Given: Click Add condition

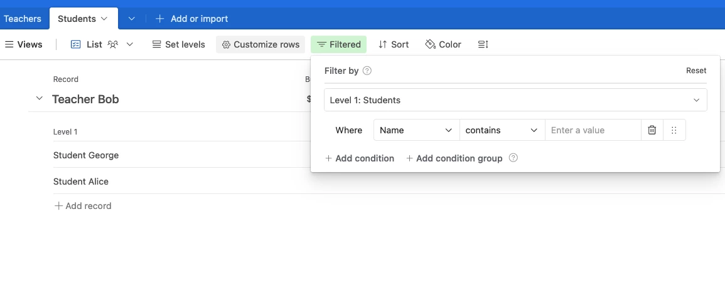Looking at the screenshot, I should pyautogui.click(x=360, y=158).
